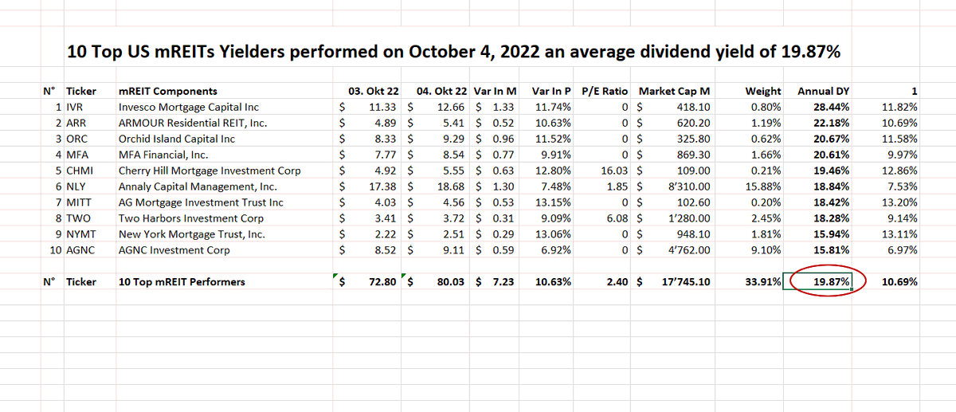The height and width of the screenshot is (412, 956).
Task: Click the 6.08 P/E ratio for TWO
Action: click(x=618, y=218)
